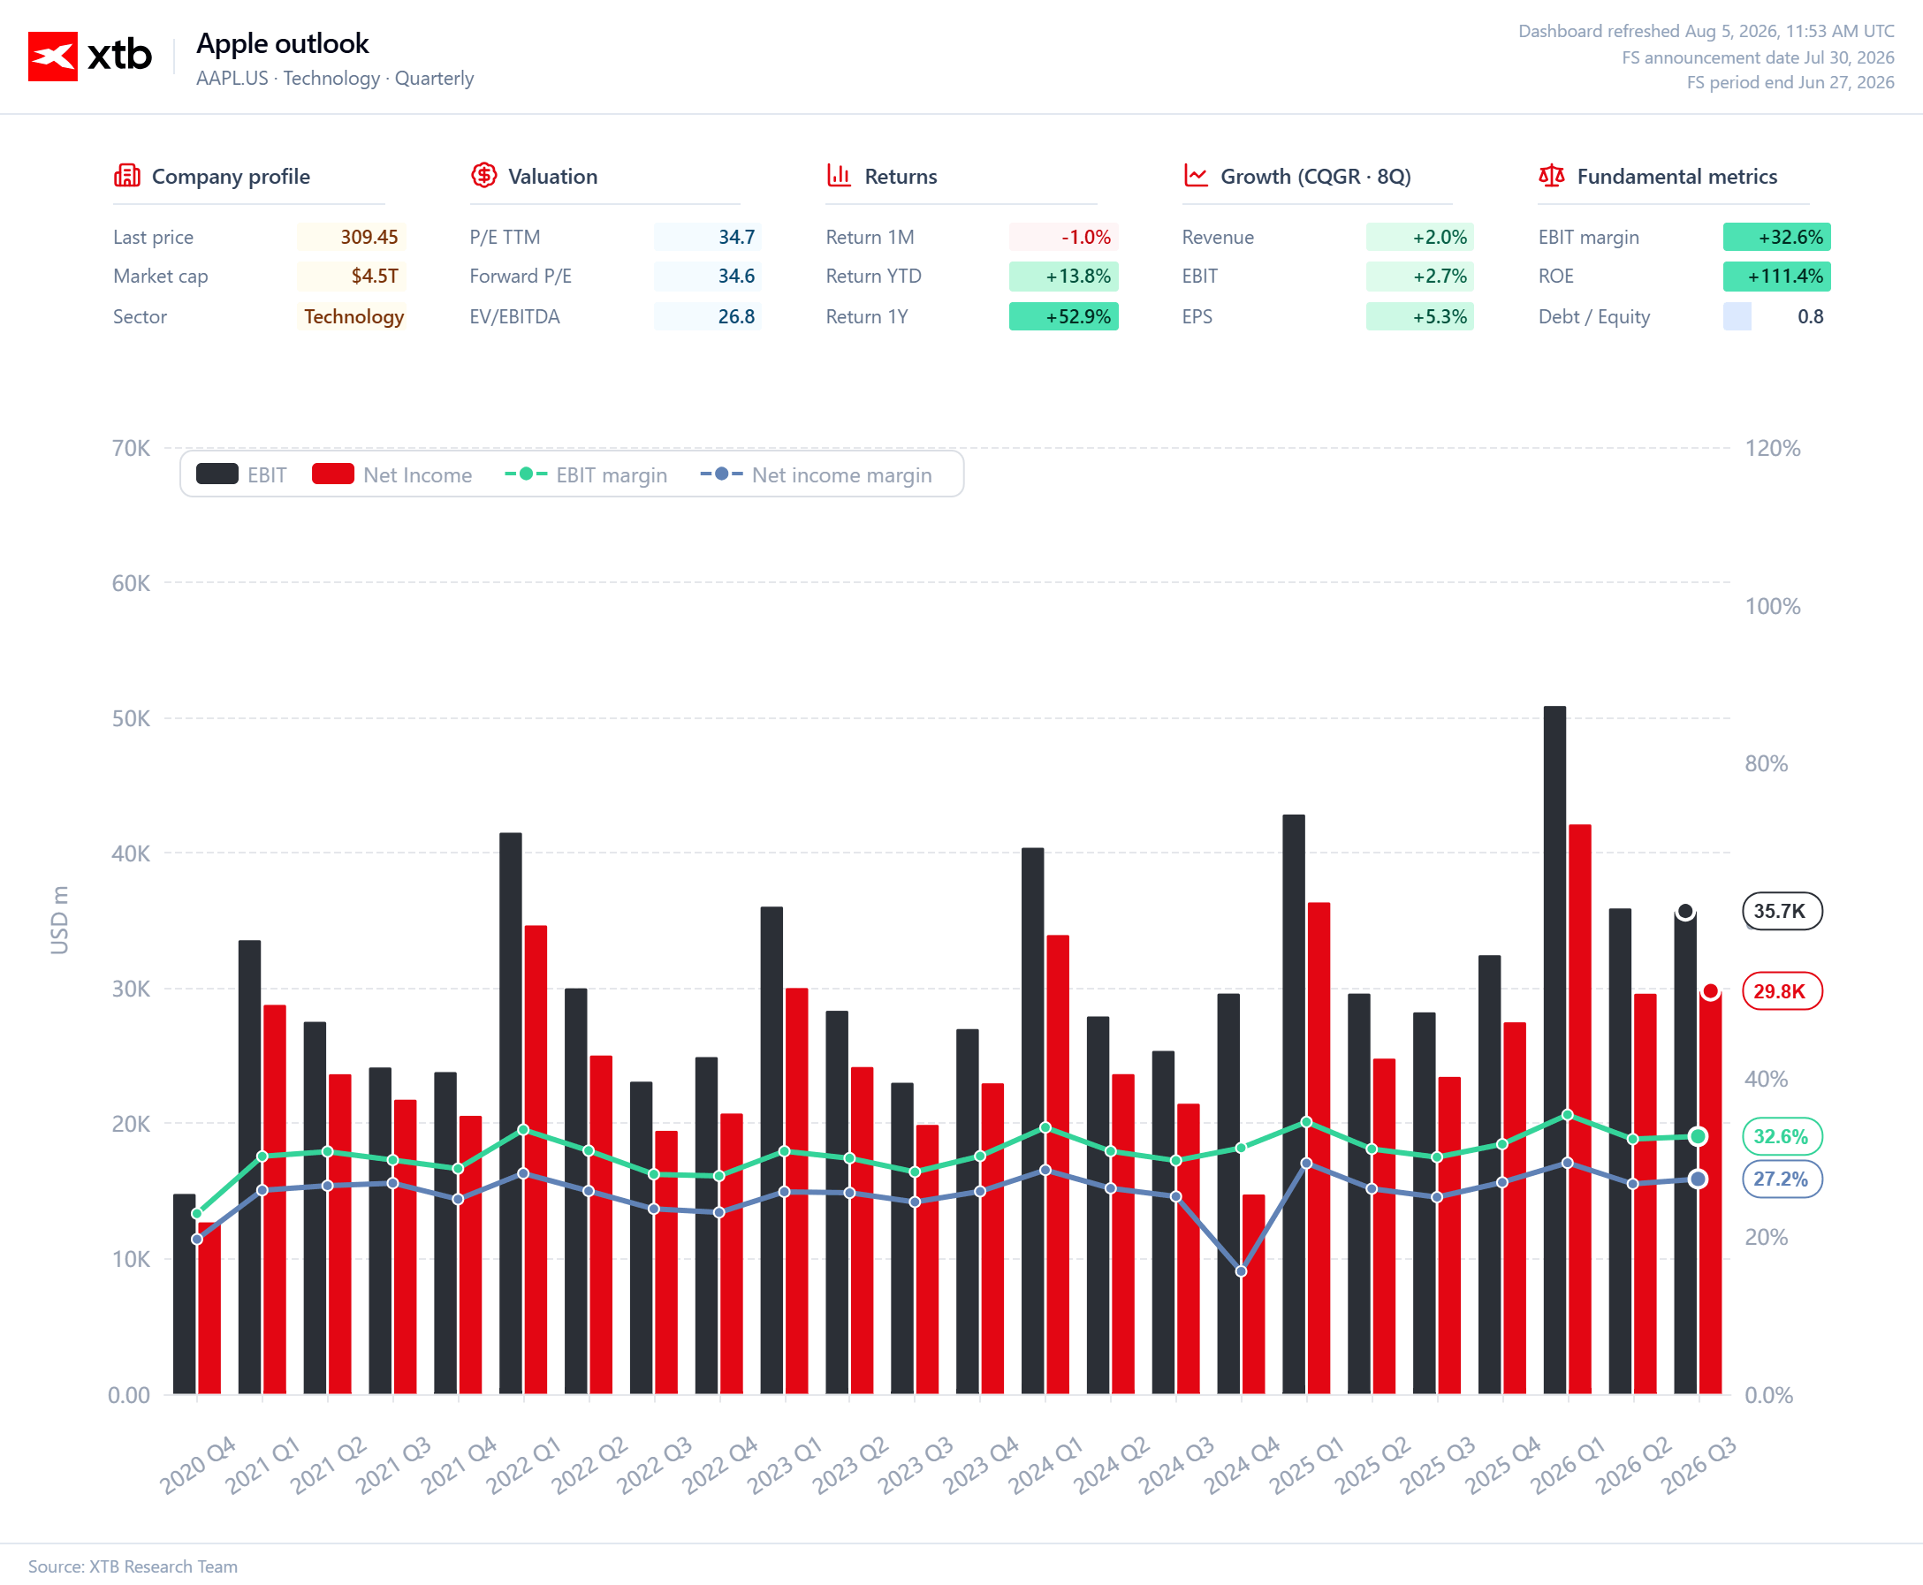Toggle the Net Income legend swatch
This screenshot has height=1585, width=1923.
(333, 474)
